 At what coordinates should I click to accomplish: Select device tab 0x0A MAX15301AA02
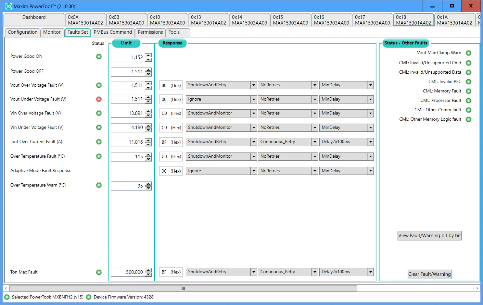click(85, 20)
